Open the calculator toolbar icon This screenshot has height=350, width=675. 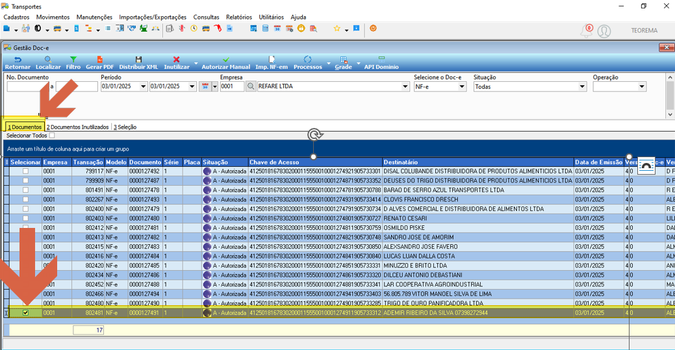(x=265, y=29)
